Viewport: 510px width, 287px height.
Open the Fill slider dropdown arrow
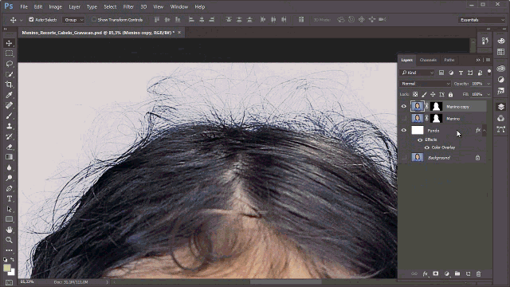point(488,94)
